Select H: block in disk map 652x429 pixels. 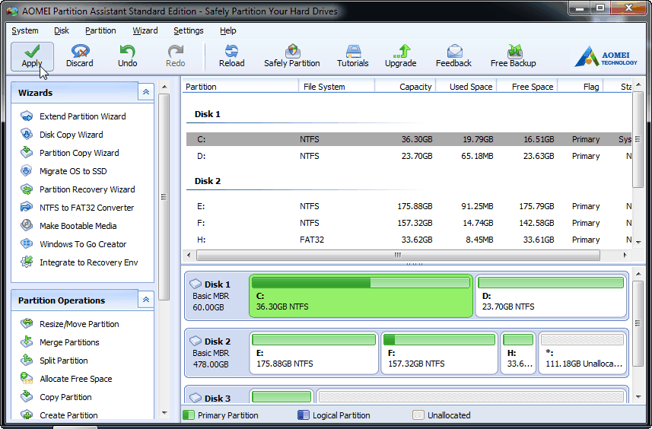click(x=518, y=353)
